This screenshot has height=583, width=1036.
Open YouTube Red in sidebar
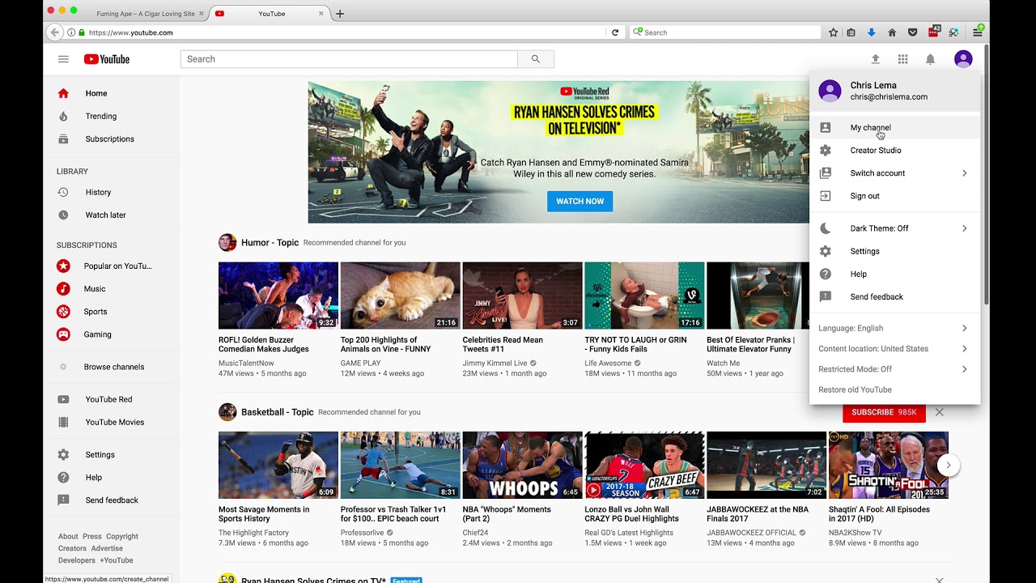coord(112,399)
